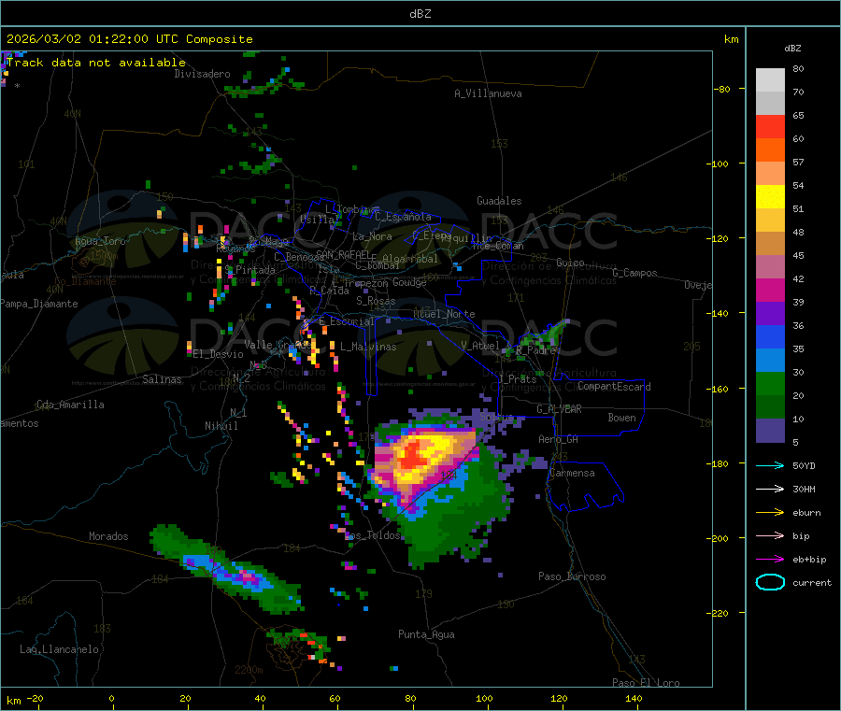Click the 'km' unit label at top right

(x=731, y=39)
